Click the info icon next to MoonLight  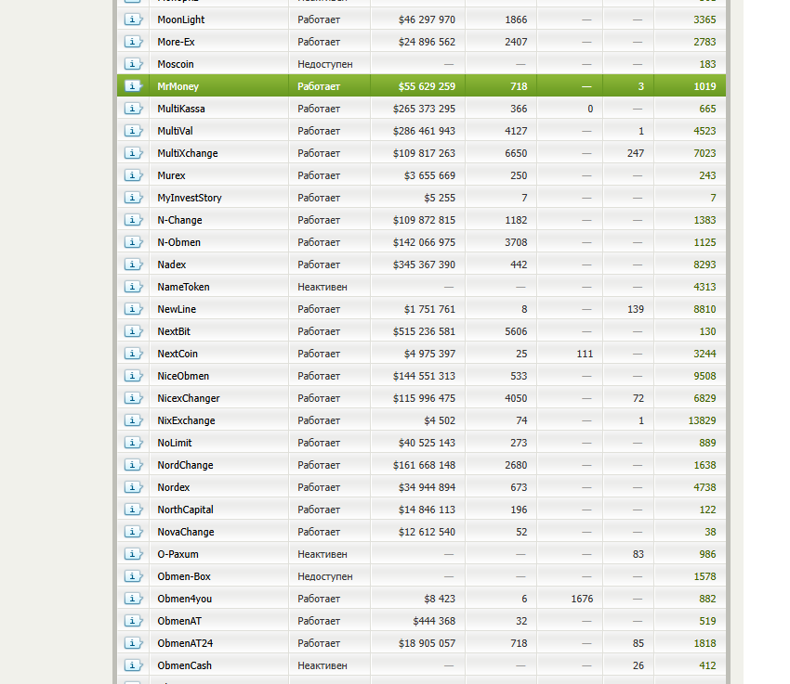tap(133, 19)
